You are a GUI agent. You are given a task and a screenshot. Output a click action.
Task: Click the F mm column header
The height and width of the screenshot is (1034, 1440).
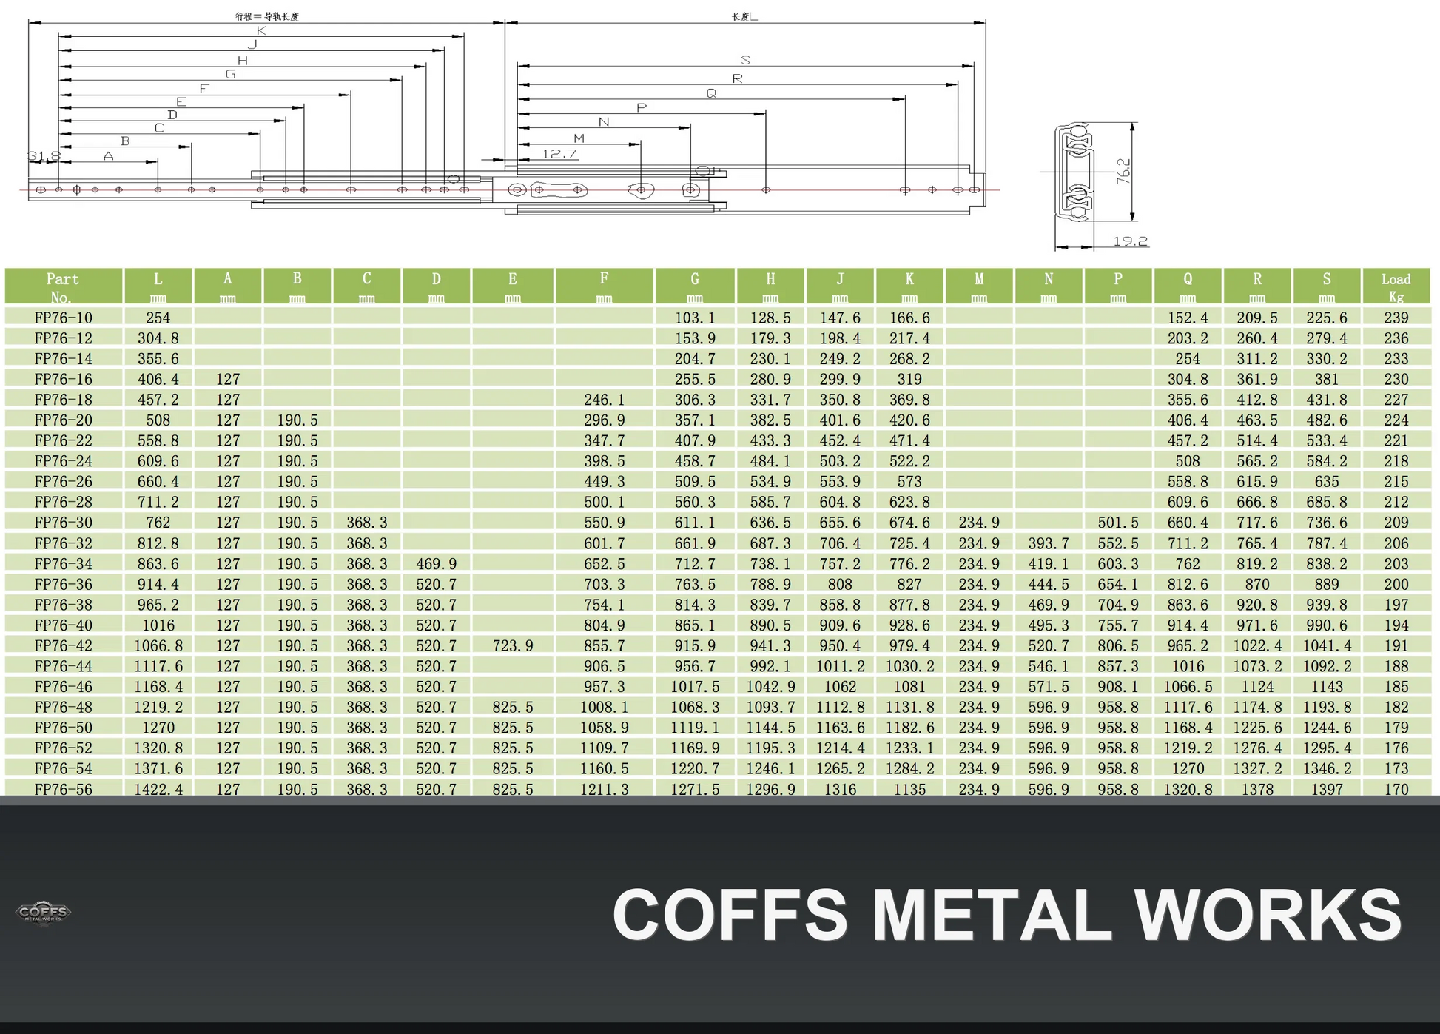604,286
